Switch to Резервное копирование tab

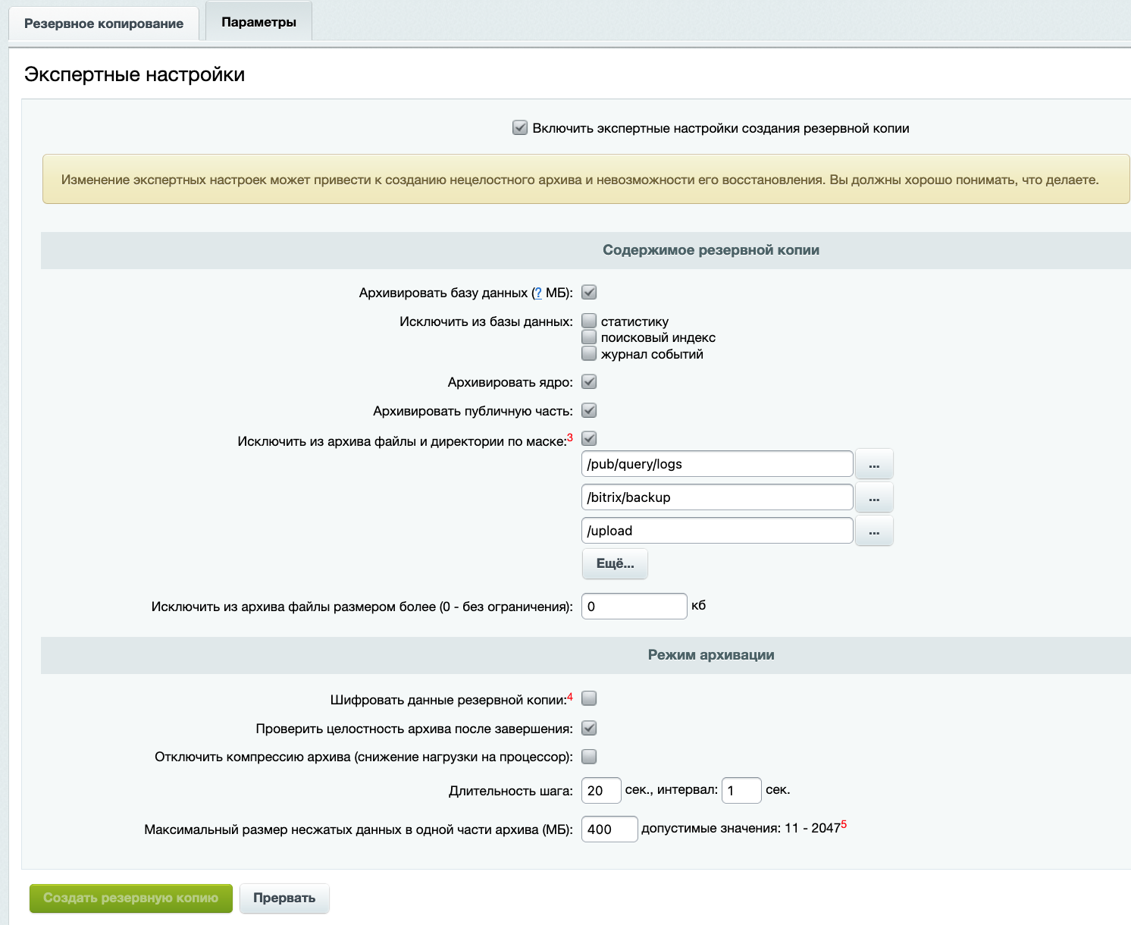pos(104,24)
